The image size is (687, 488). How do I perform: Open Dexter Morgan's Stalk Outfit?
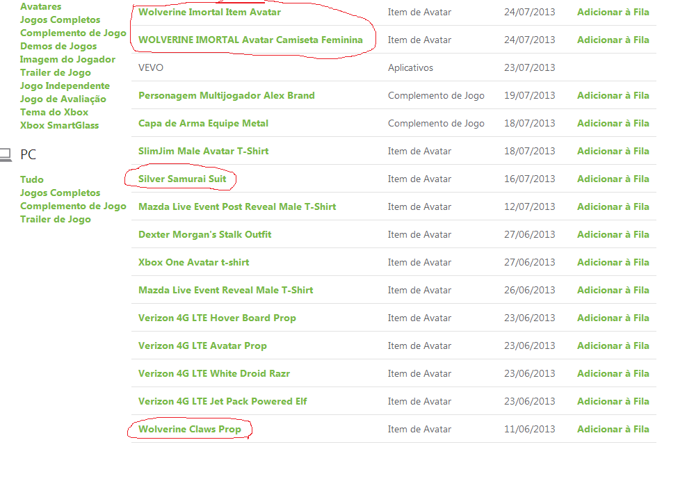(x=204, y=234)
